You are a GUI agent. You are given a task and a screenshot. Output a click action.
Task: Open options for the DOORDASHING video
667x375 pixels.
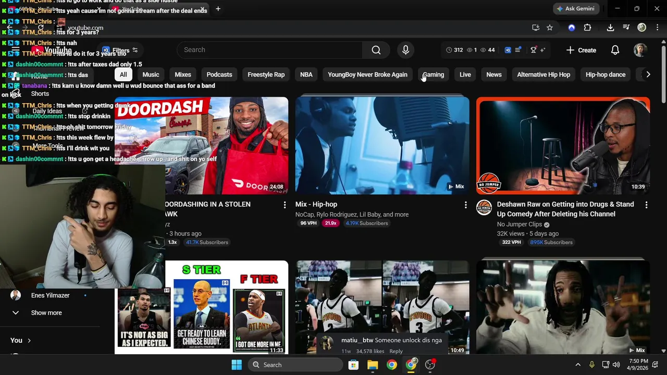(285, 205)
